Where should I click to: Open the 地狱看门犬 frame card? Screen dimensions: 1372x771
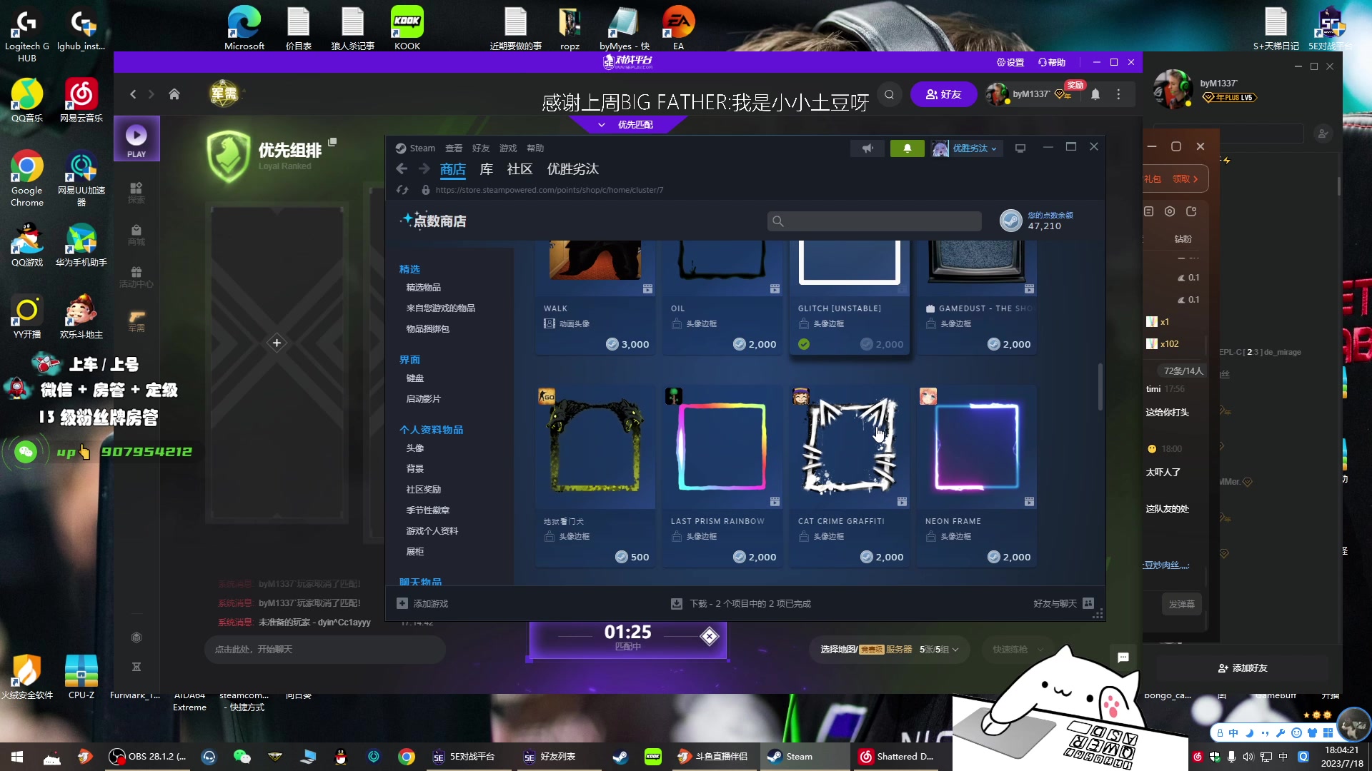[595, 477]
